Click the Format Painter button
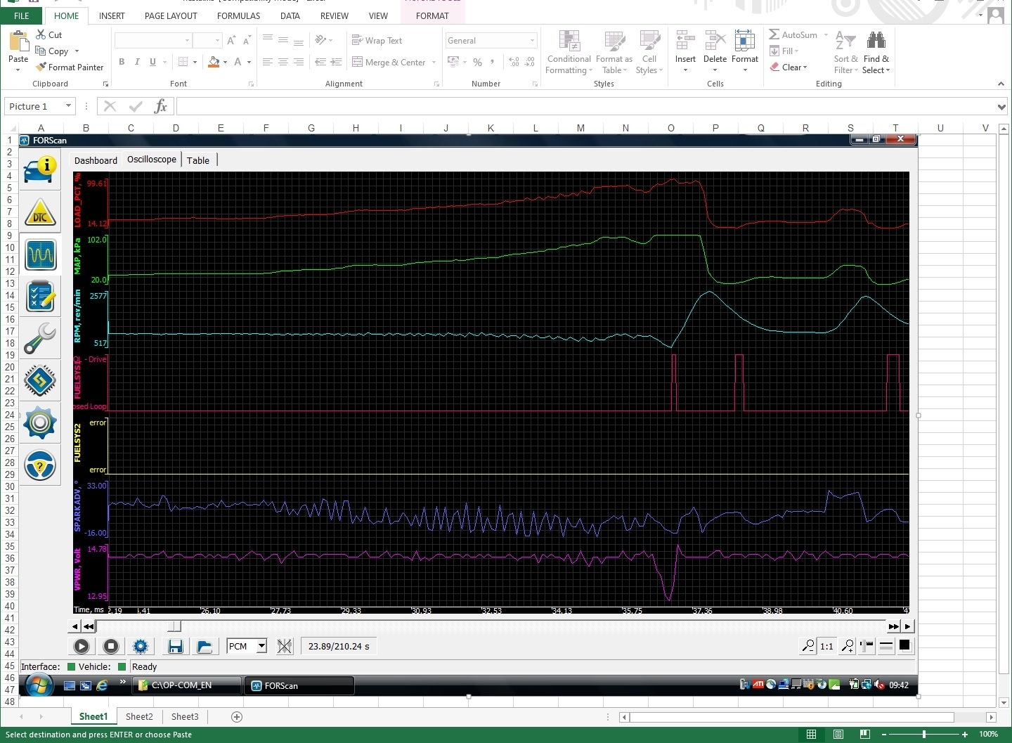The height and width of the screenshot is (743, 1012). (x=70, y=67)
